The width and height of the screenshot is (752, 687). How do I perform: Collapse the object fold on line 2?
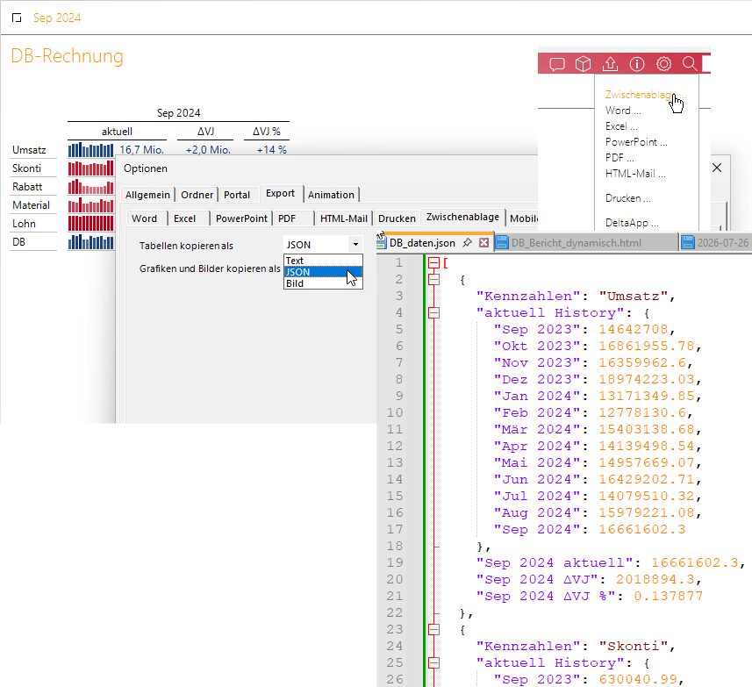click(433, 280)
